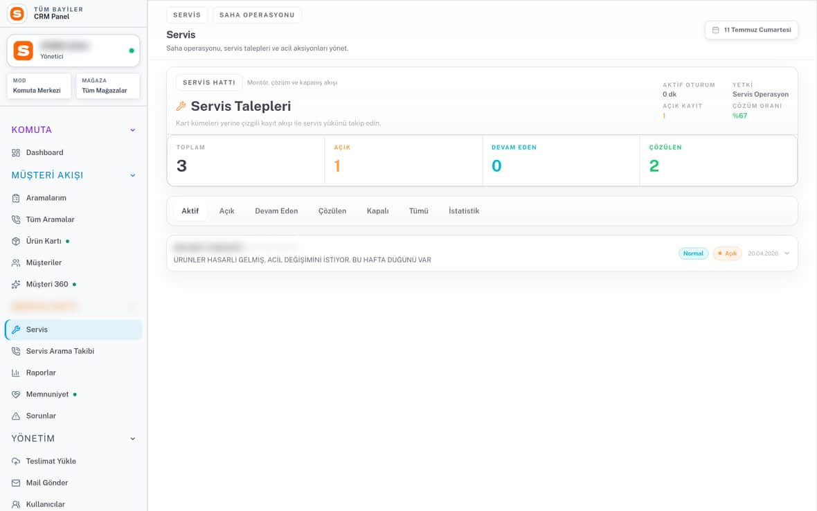This screenshot has width=817, height=511.
Task: Click the AÇIK 1 stat card
Action: 403,161
